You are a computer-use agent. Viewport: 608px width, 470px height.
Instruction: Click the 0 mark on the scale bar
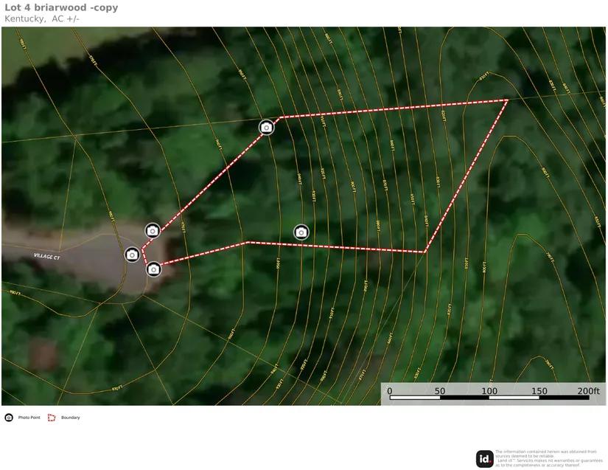(390, 391)
